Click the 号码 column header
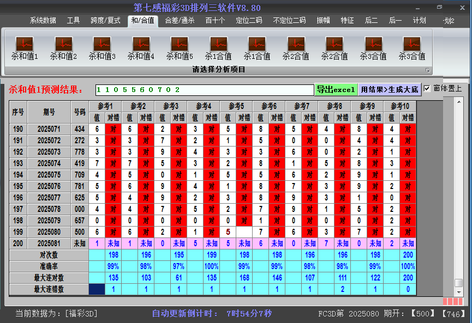The height and width of the screenshot is (323, 472). click(80, 112)
